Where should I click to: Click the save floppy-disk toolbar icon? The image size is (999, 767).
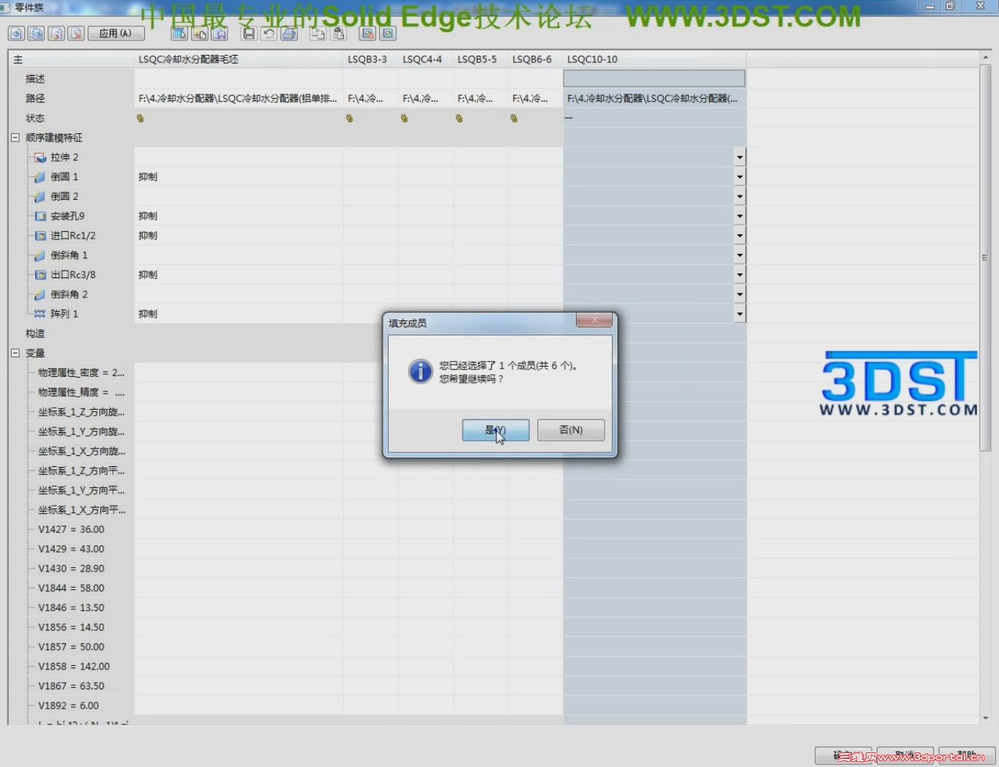click(249, 34)
